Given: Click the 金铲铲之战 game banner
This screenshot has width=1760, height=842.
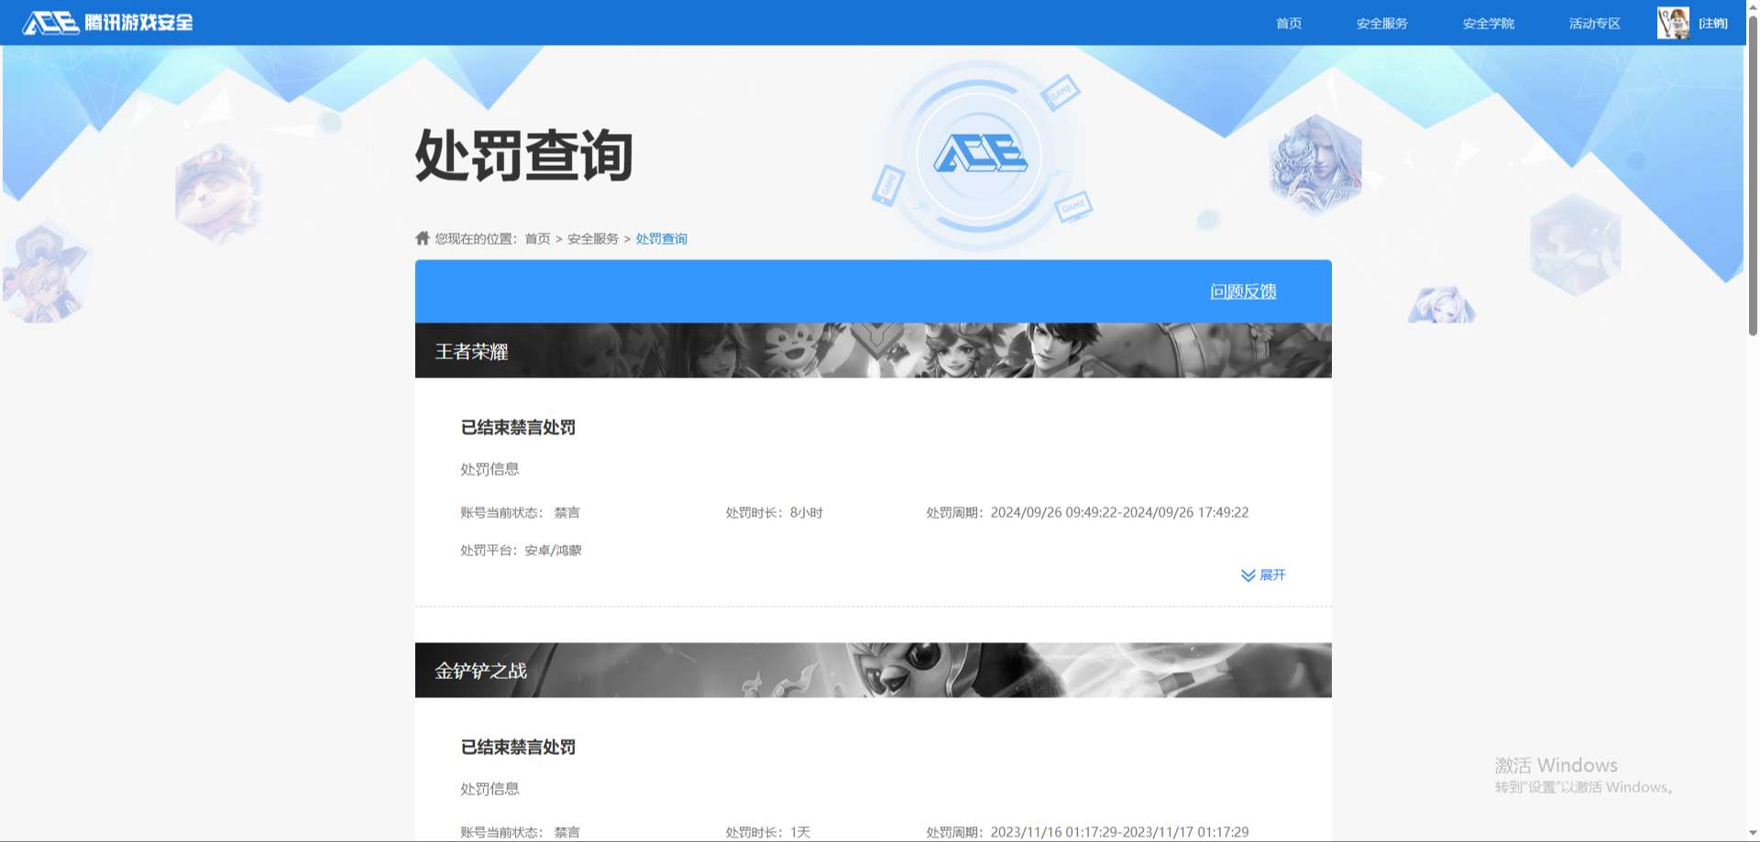Looking at the screenshot, I should coord(873,670).
